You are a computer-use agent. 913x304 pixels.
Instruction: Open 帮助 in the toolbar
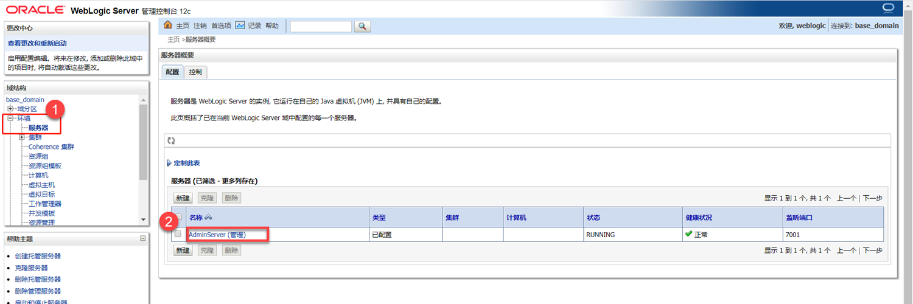[271, 26]
